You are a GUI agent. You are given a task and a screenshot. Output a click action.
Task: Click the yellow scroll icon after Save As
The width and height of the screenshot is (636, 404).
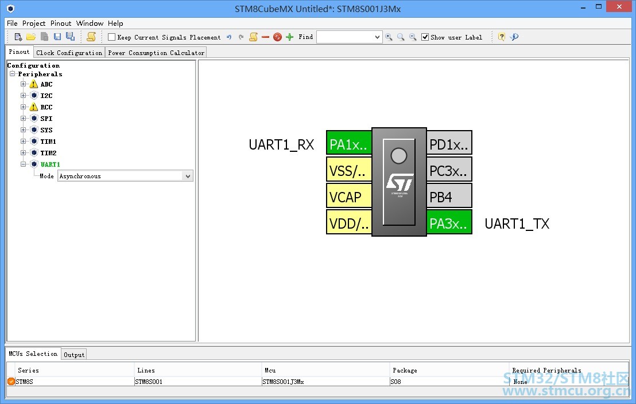(91, 37)
